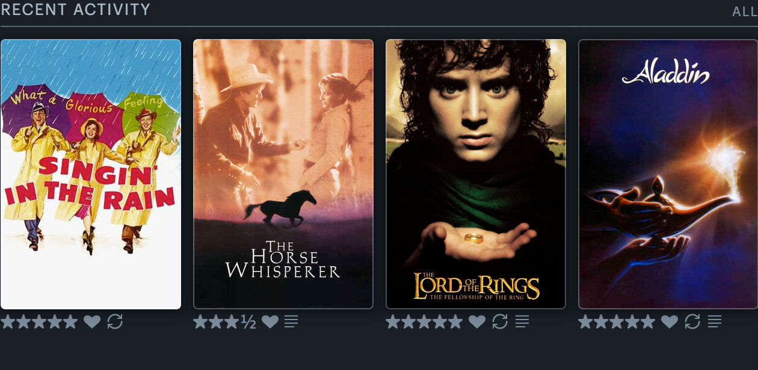
Task: Click the rewatch icon under Singin' in the Rain
Action: click(x=115, y=322)
